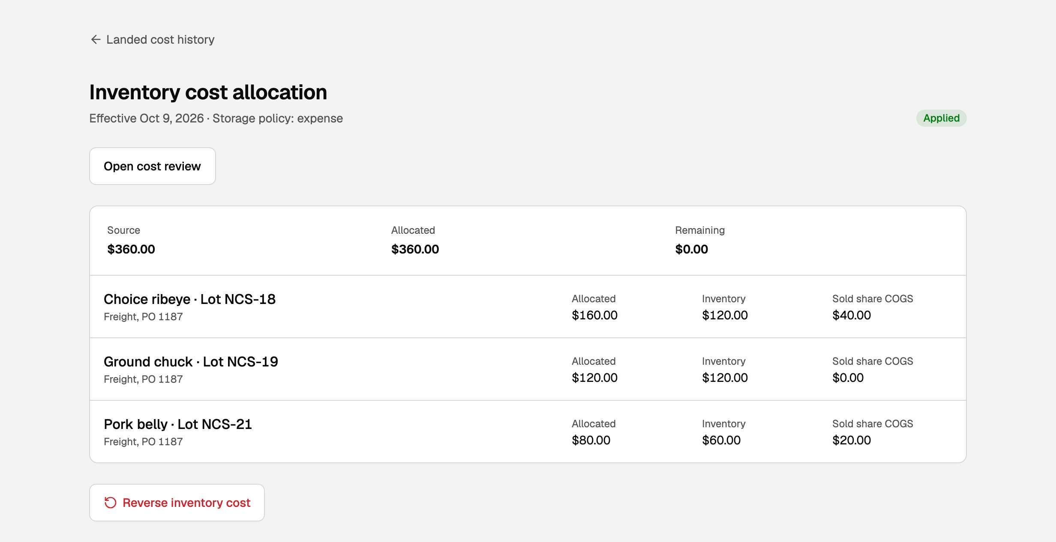The width and height of the screenshot is (1056, 542).
Task: Click the Remaining $0.00 value
Action: 691,249
